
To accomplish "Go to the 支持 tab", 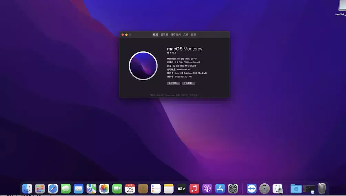I will click(186, 34).
